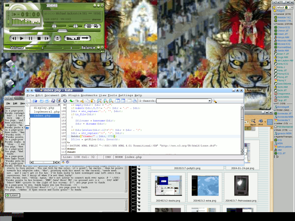The image size is (295, 221).
Task: Collapse the General group in contact list
Action: tap(274, 14)
